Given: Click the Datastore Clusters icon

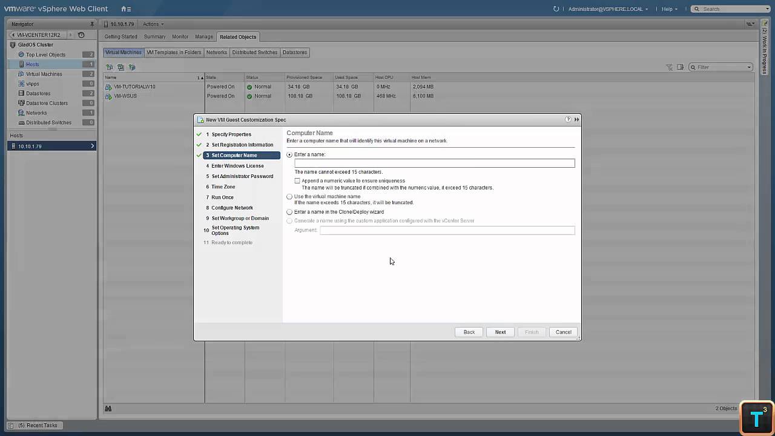Looking at the screenshot, I should coord(21,103).
